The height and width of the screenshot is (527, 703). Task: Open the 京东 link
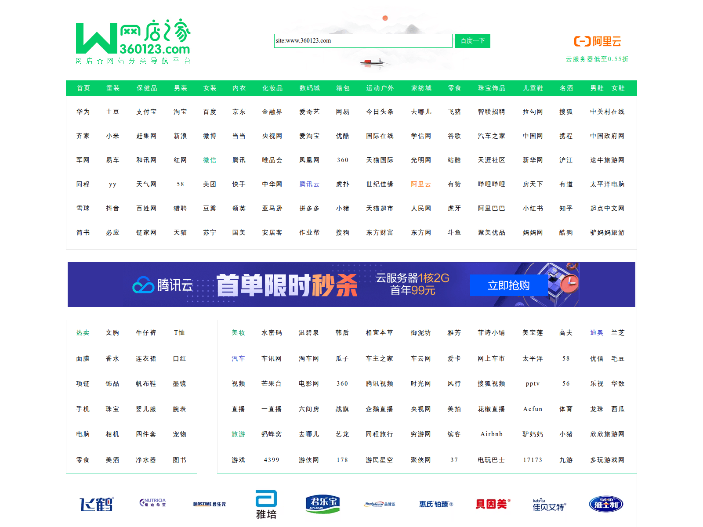tap(239, 112)
